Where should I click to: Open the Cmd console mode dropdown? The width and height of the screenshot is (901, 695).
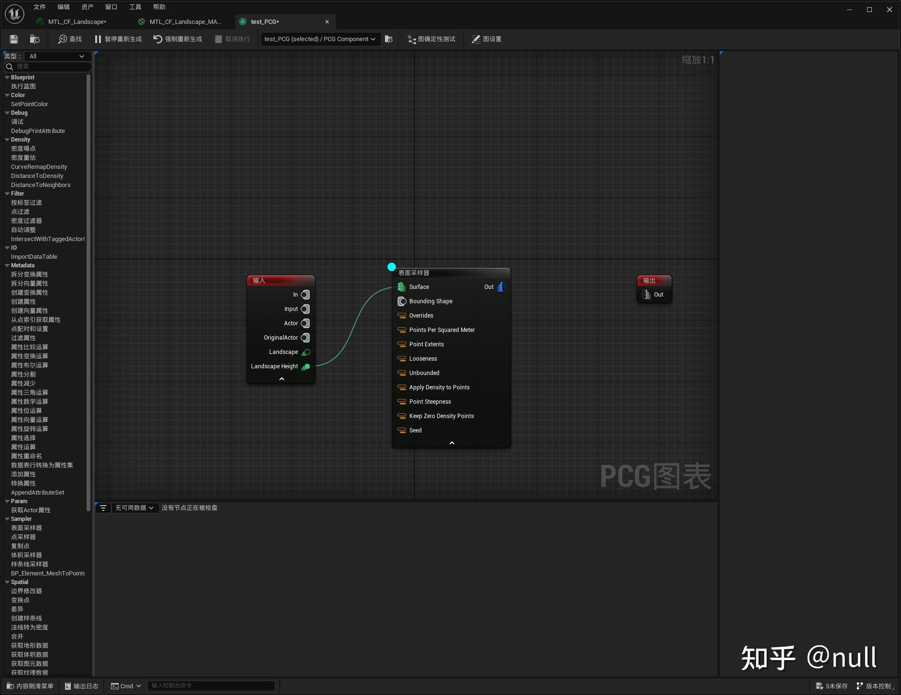[x=125, y=685]
